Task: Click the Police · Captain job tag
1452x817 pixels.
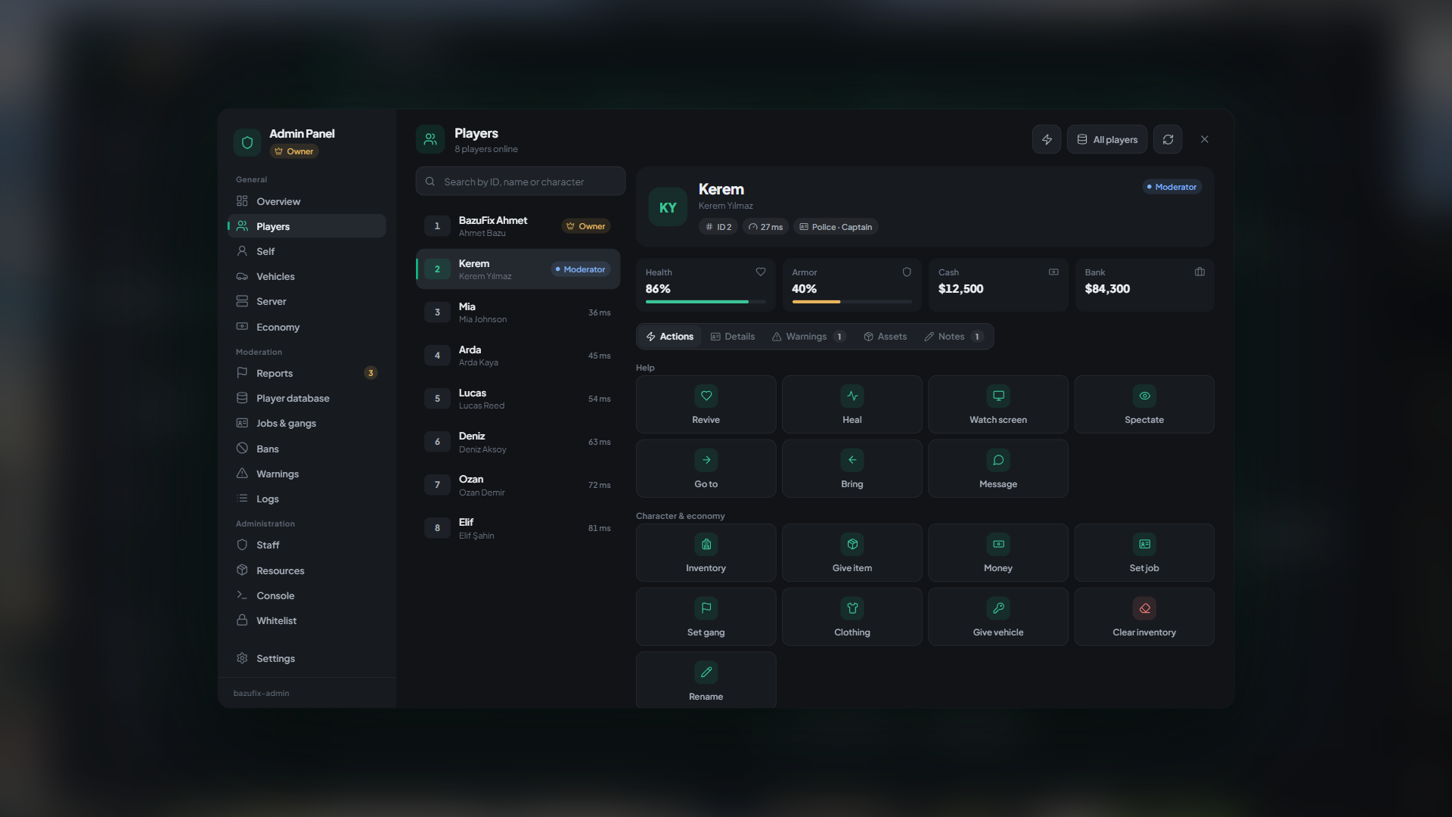Action: tap(836, 227)
